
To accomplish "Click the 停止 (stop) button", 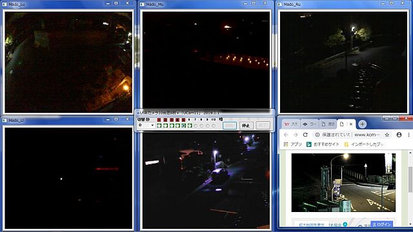I will click(246, 126).
